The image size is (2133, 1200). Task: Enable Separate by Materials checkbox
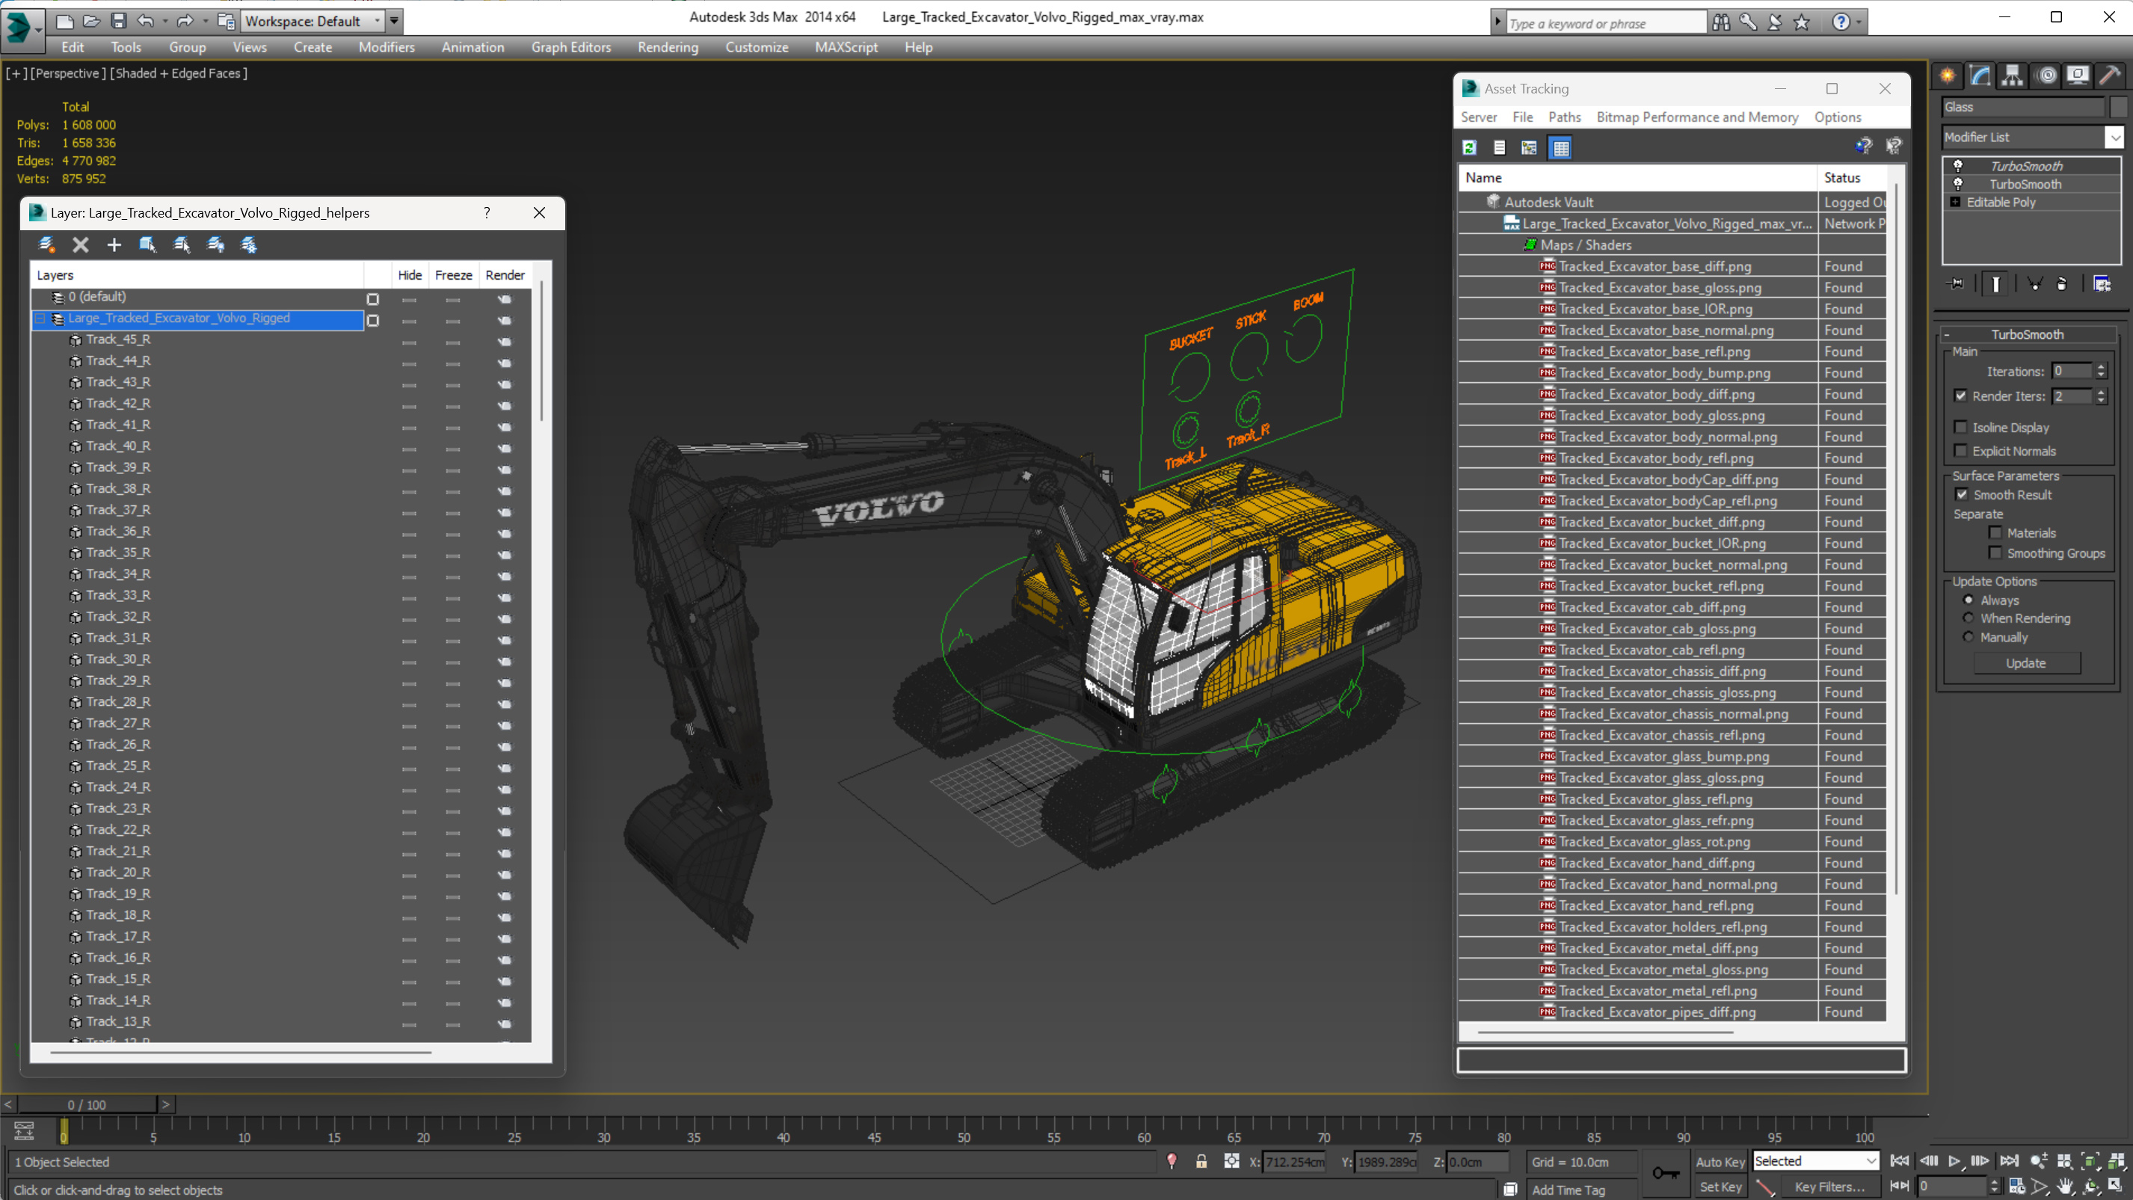[x=1995, y=532]
